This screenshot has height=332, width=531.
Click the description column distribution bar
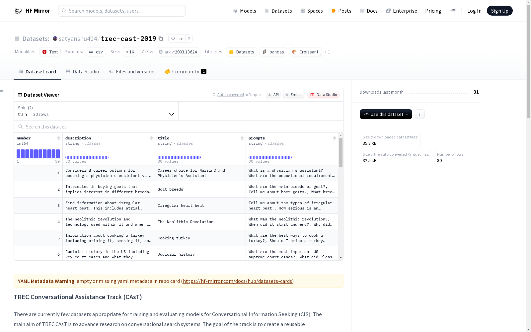(87, 157)
